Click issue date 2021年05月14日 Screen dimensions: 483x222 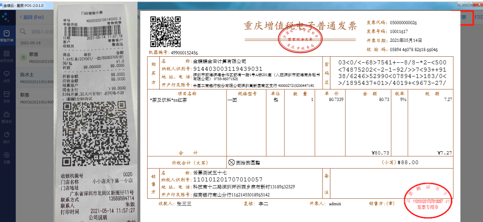click(x=406, y=40)
